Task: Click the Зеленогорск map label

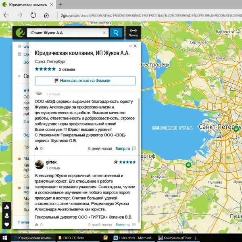Action: [x=100, y=23]
